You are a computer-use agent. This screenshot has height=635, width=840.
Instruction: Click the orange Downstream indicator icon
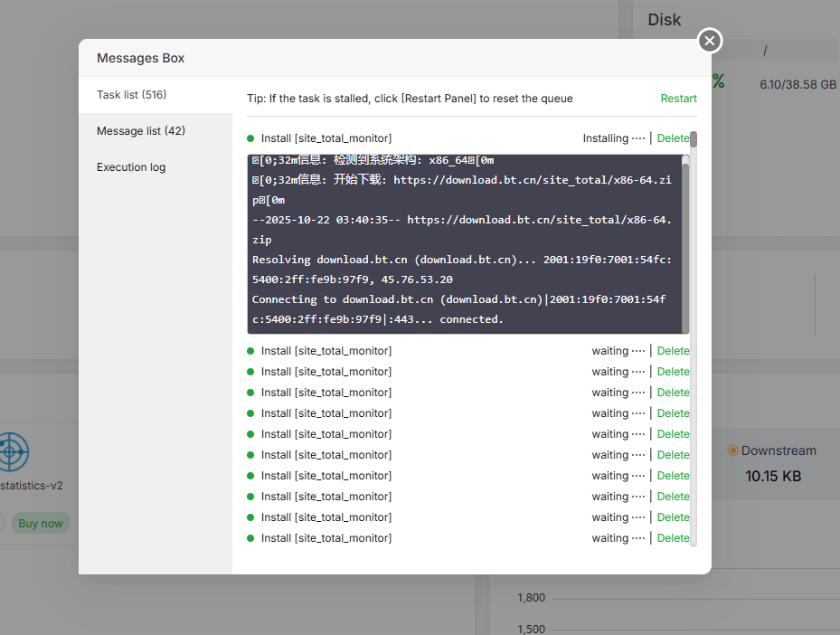(733, 450)
